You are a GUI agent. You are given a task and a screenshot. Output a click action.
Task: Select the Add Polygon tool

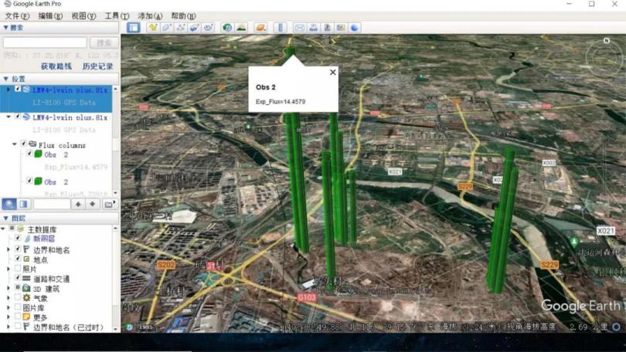[x=167, y=28]
